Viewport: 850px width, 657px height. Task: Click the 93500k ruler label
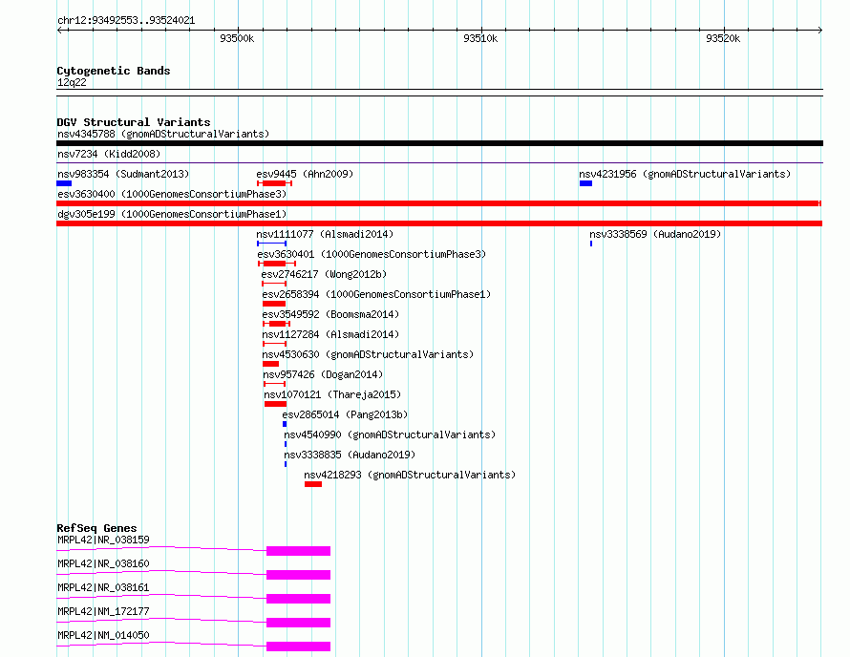pyautogui.click(x=237, y=38)
